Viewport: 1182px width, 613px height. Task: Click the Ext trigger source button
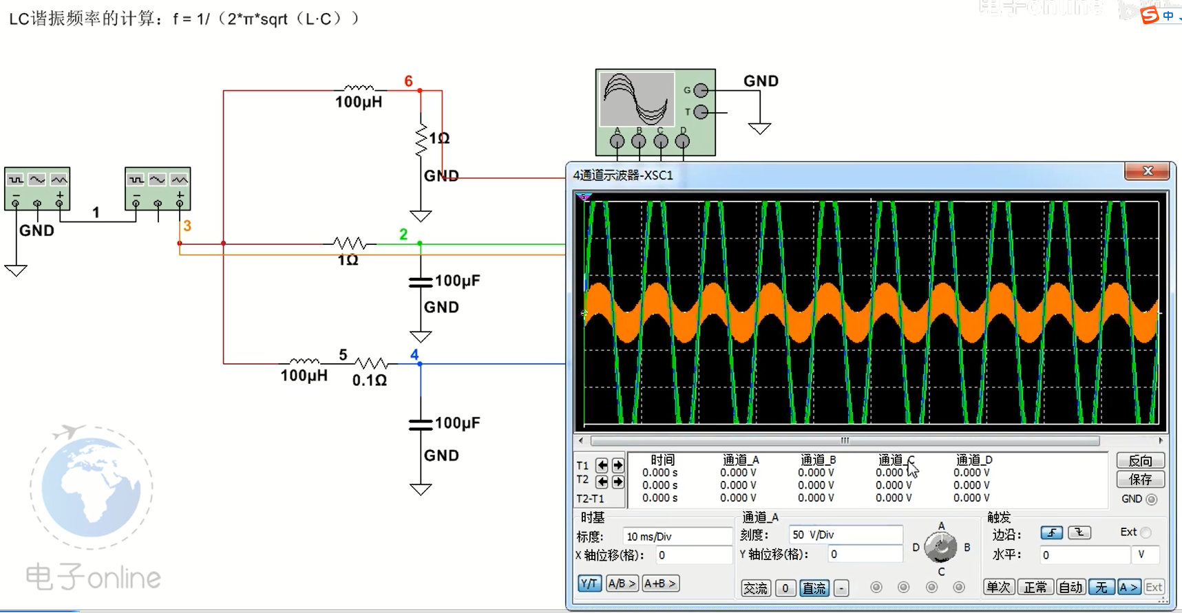click(x=1154, y=587)
